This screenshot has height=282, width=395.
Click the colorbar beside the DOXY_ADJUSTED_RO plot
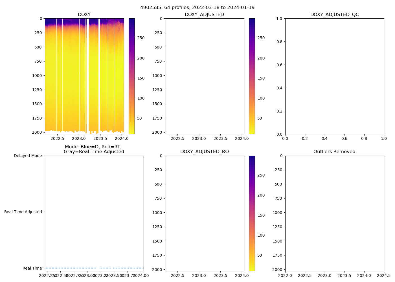click(x=252, y=213)
